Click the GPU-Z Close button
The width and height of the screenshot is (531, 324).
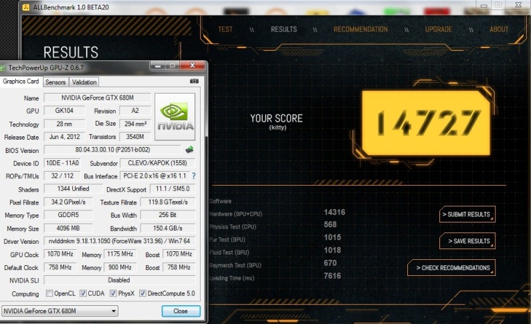pos(181,311)
